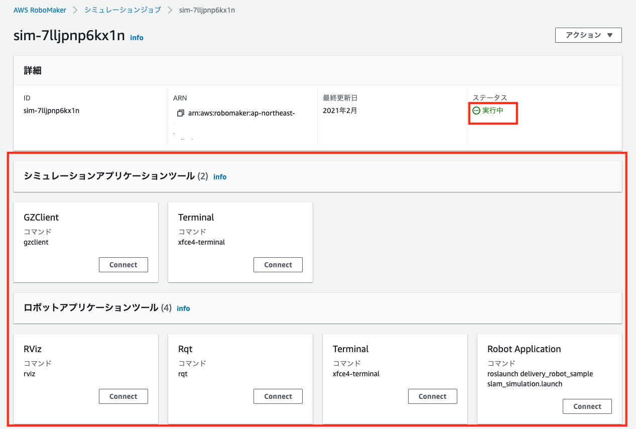The height and width of the screenshot is (429, 636).
Task: Click the シミュレーションアプリケーションツール heading
Action: pos(109,176)
